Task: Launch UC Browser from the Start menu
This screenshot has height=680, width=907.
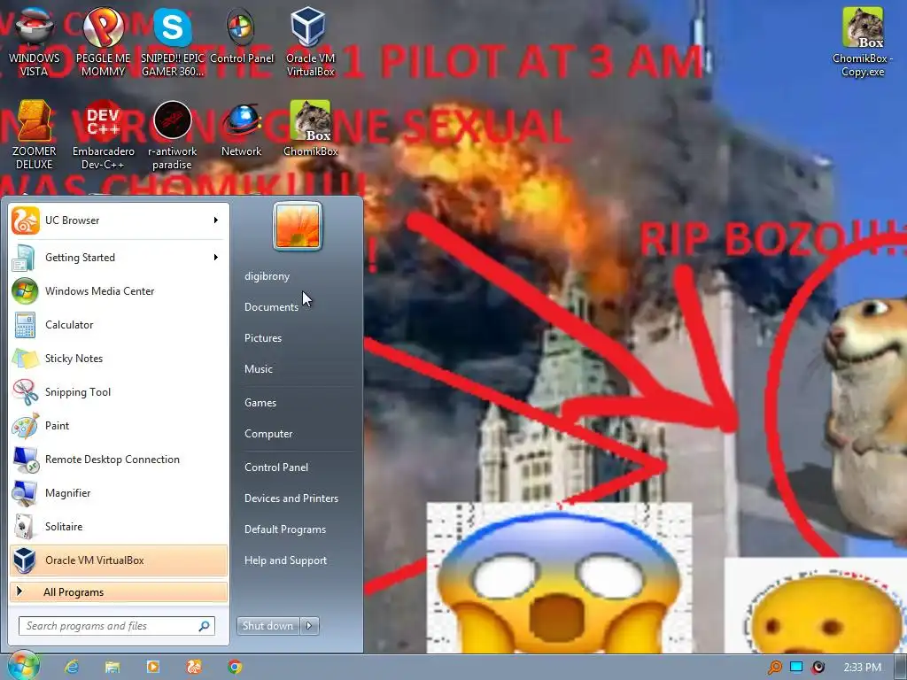Action: 119,220
